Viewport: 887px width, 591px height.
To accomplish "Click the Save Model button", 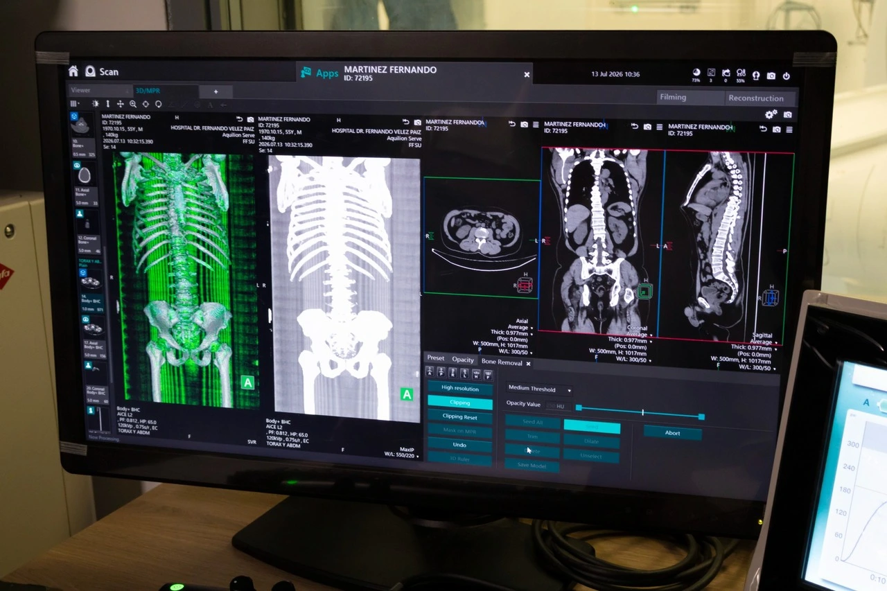I will click(x=532, y=466).
